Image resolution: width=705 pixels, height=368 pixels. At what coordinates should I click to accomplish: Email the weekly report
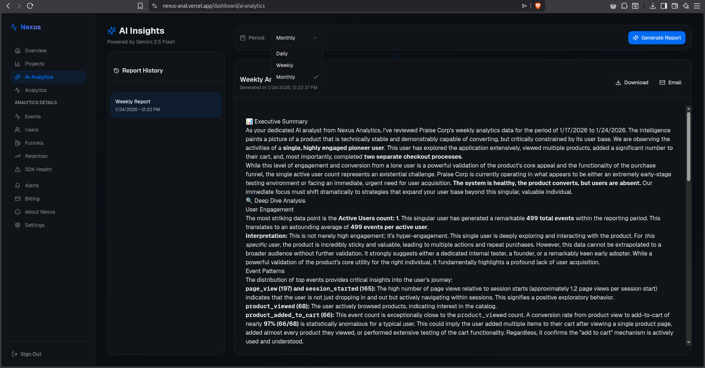tap(670, 82)
